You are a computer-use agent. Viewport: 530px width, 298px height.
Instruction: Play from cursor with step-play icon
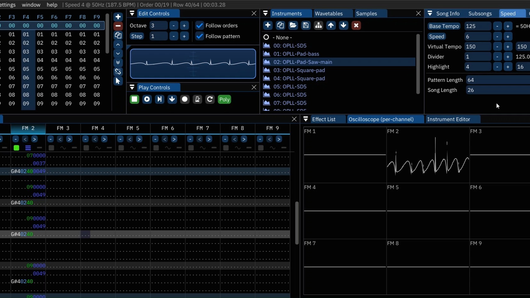coord(159,99)
